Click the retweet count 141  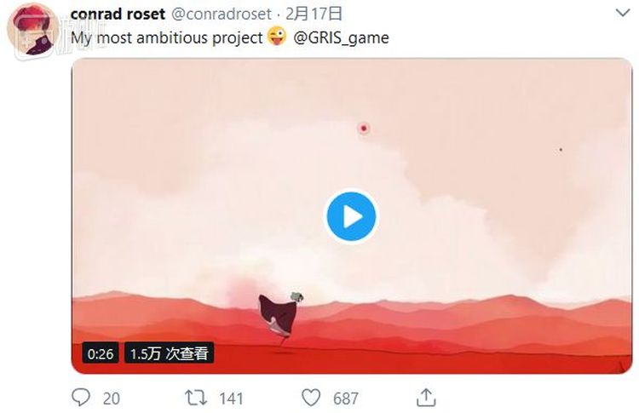[231, 399]
